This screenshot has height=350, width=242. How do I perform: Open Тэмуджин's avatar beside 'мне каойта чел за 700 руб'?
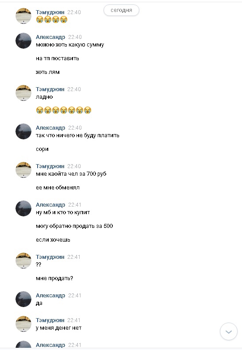[x=23, y=170]
